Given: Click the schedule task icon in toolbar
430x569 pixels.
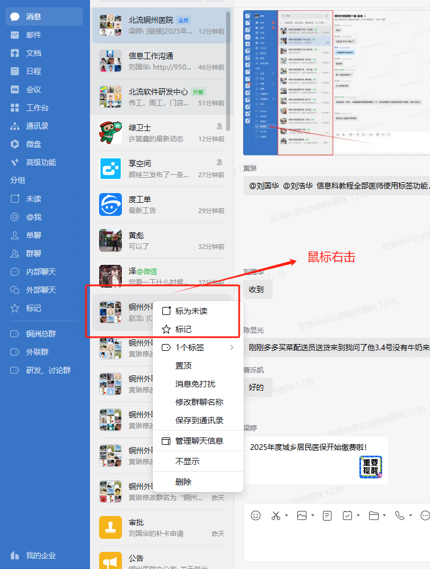Looking at the screenshot, I should tap(347, 515).
